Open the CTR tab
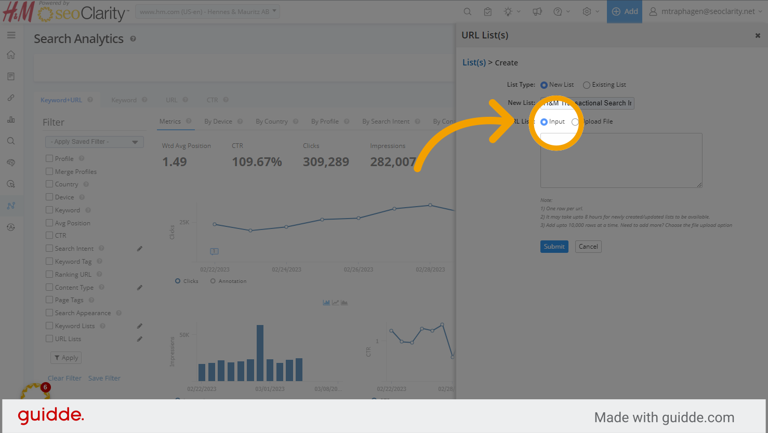This screenshot has height=433, width=768. point(213,100)
